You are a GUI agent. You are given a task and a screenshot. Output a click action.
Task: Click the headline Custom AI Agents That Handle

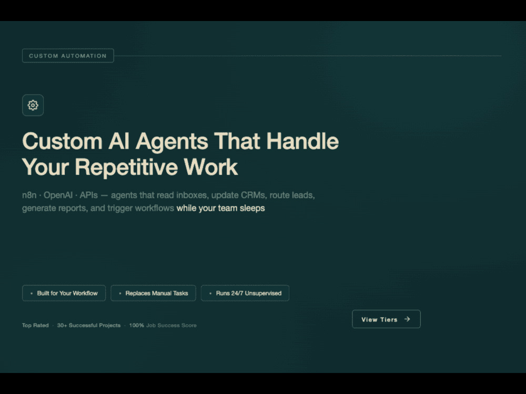point(180,141)
